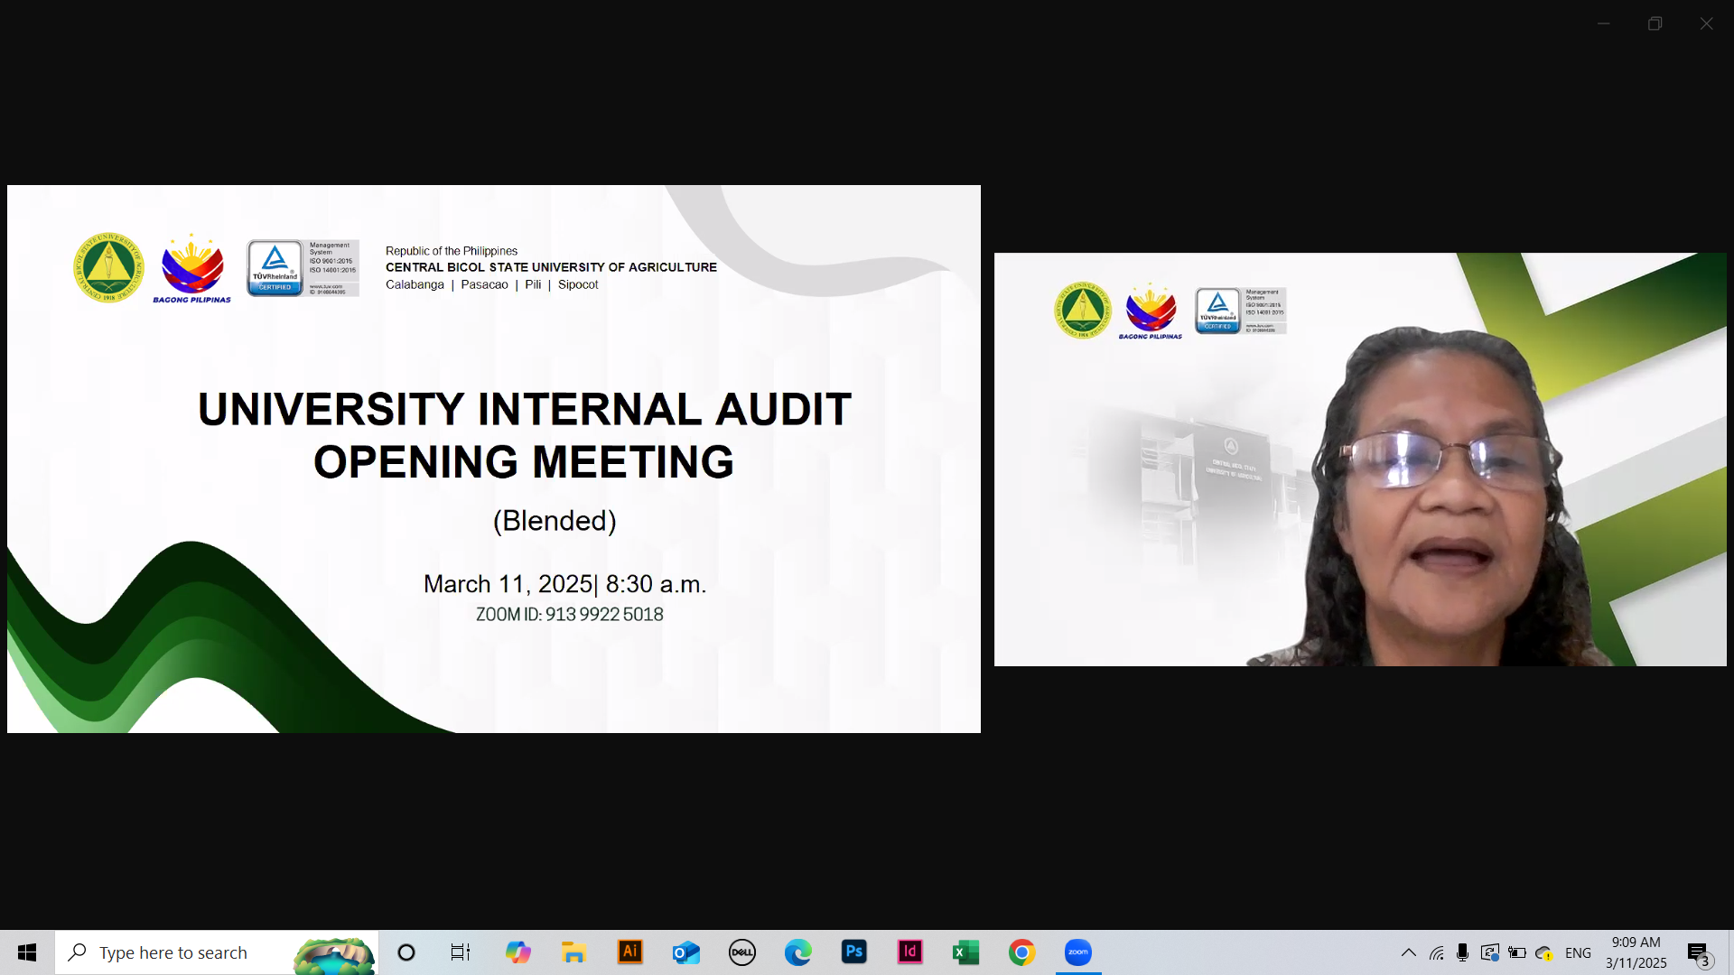This screenshot has width=1734, height=975.
Task: Open the ENG language selector
Action: pyautogui.click(x=1578, y=952)
